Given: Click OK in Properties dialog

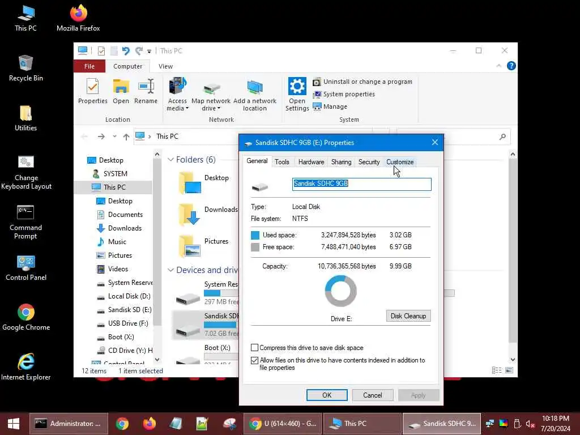Looking at the screenshot, I should coord(327,395).
